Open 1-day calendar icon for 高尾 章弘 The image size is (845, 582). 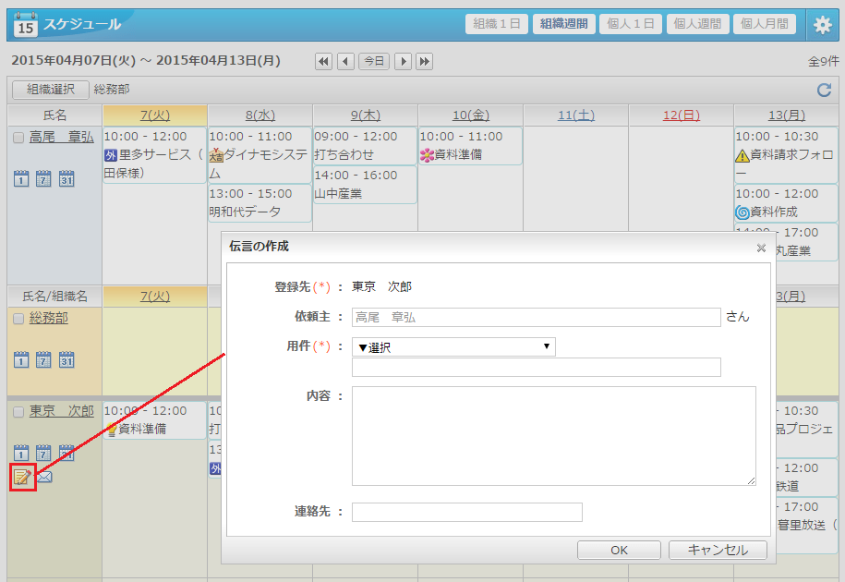pyautogui.click(x=21, y=178)
